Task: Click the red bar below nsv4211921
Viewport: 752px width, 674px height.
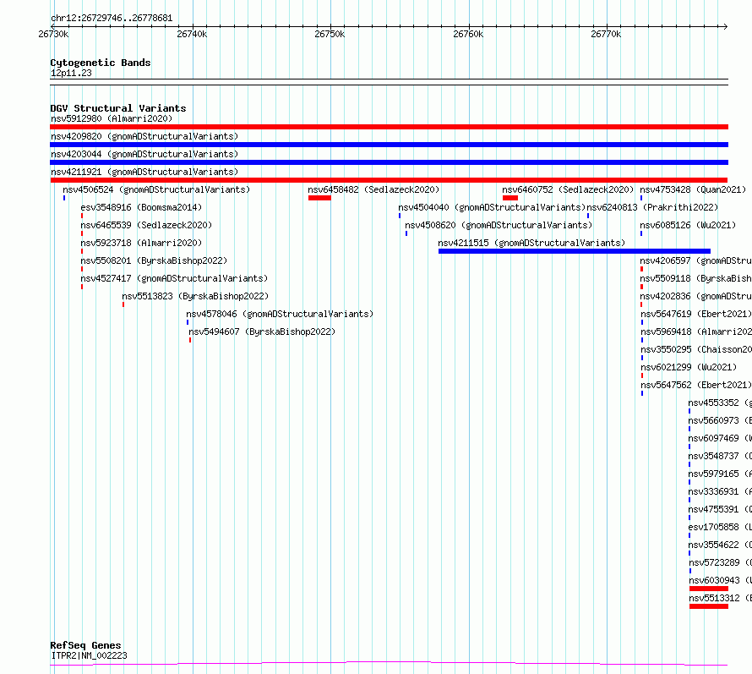Action: click(389, 180)
